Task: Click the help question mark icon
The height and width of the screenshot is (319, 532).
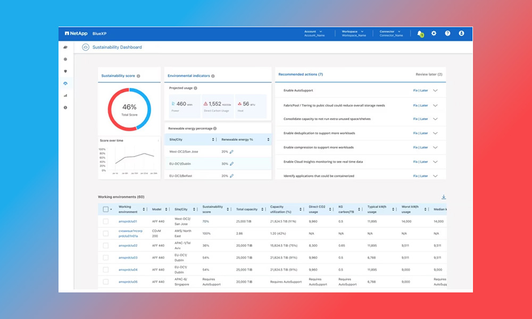Action: click(x=447, y=33)
